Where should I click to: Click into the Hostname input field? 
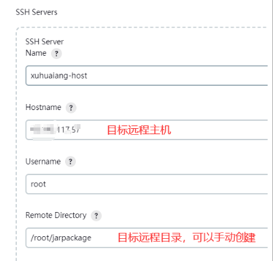pos(147,129)
